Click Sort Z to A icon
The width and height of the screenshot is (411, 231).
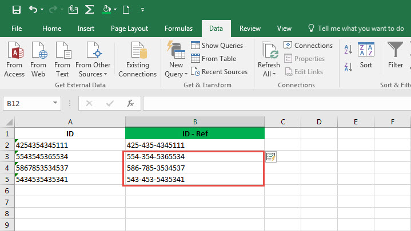(348, 67)
